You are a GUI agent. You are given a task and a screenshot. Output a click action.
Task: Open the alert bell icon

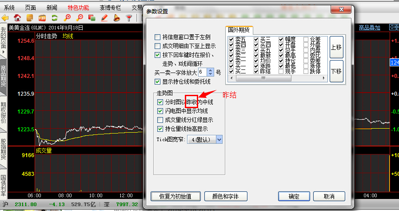[116, 18]
